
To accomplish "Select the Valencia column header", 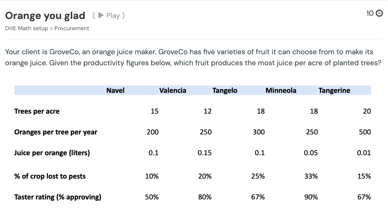I will [173, 90].
